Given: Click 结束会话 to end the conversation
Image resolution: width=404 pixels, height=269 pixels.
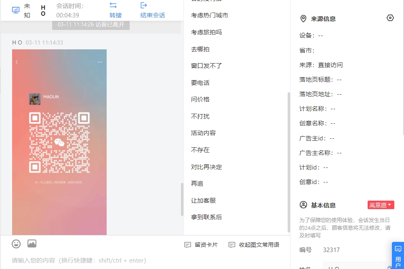Looking at the screenshot, I should click(153, 15).
